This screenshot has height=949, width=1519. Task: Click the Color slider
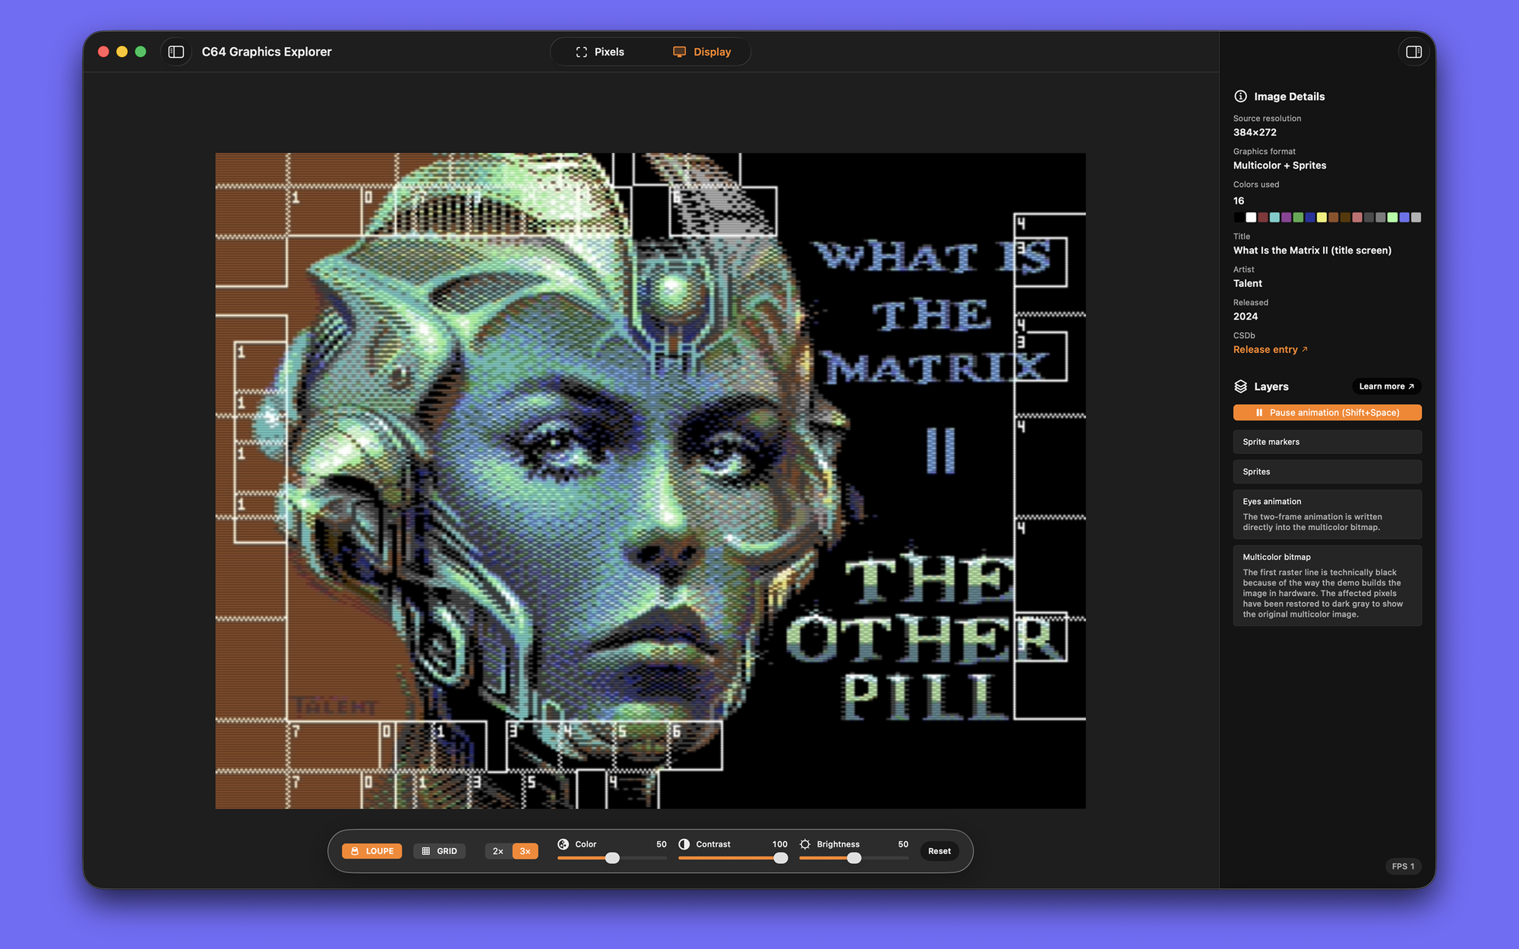[x=612, y=858]
